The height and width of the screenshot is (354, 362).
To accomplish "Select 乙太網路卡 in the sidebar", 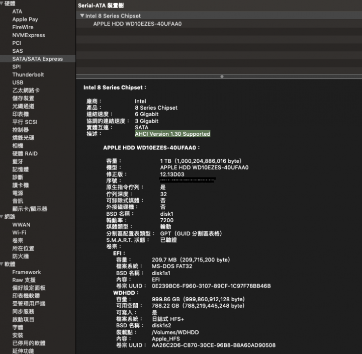I will click(x=26, y=91).
